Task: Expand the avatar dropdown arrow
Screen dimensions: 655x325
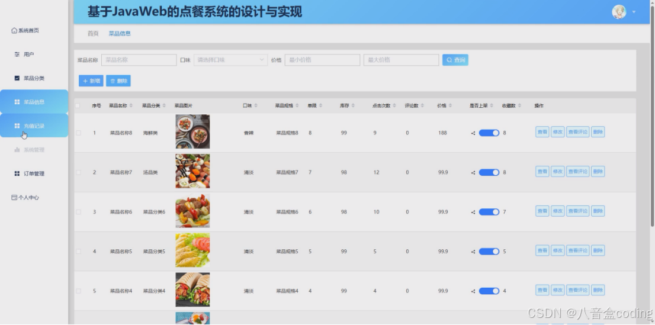Action: tap(634, 12)
